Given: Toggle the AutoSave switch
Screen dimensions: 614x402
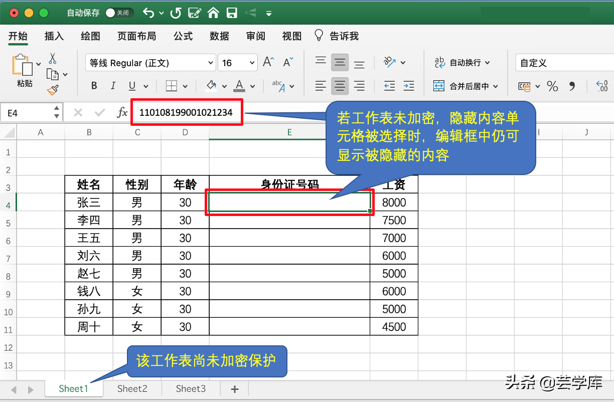Looking at the screenshot, I should click(119, 13).
